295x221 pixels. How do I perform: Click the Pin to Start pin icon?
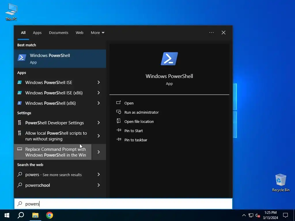click(118, 130)
